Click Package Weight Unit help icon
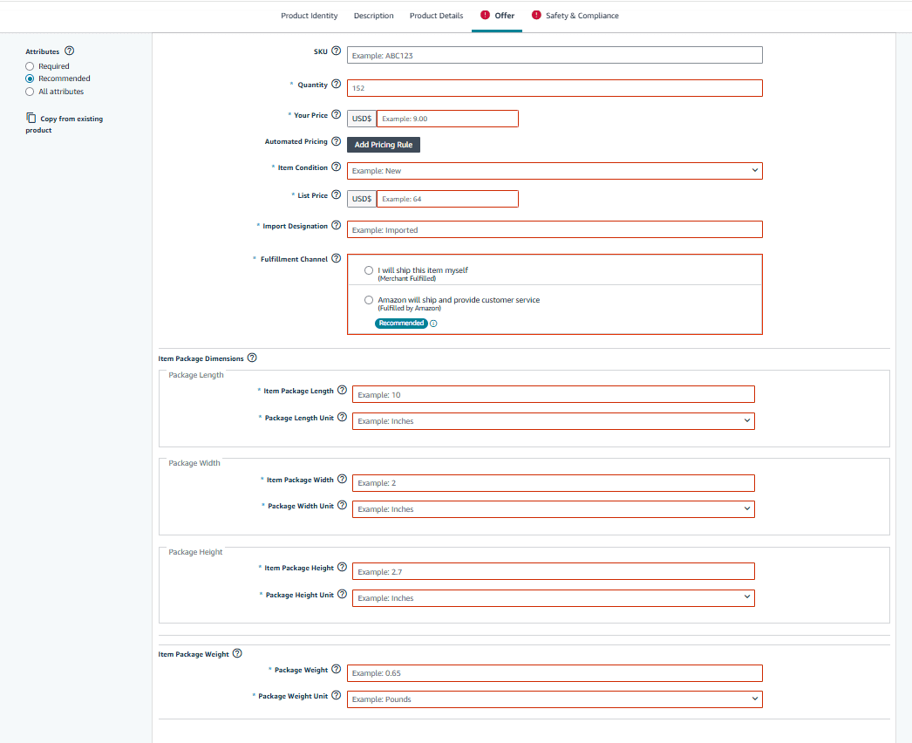The width and height of the screenshot is (912, 743). (337, 695)
